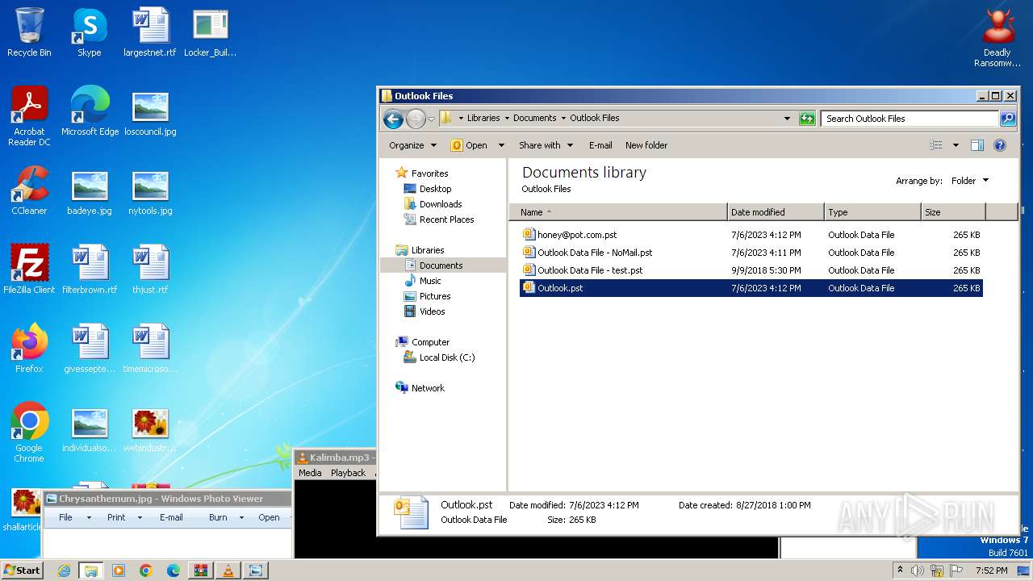Screen dimensions: 1033x581
Task: Select Local Disk (C:) in navigation pane
Action: pyautogui.click(x=447, y=357)
